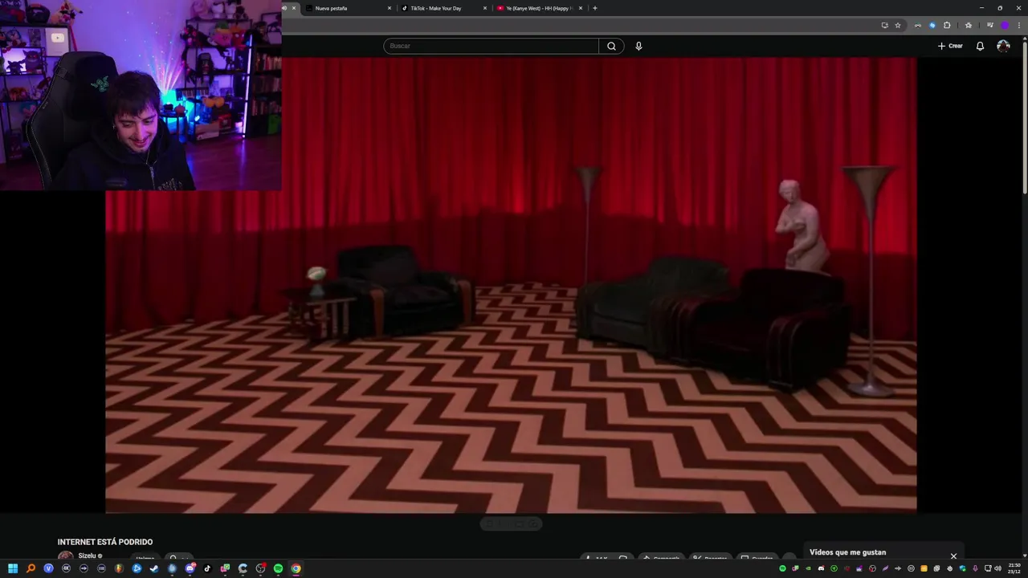Click Spotify icon in system tray
1028x578 pixels.
782,568
